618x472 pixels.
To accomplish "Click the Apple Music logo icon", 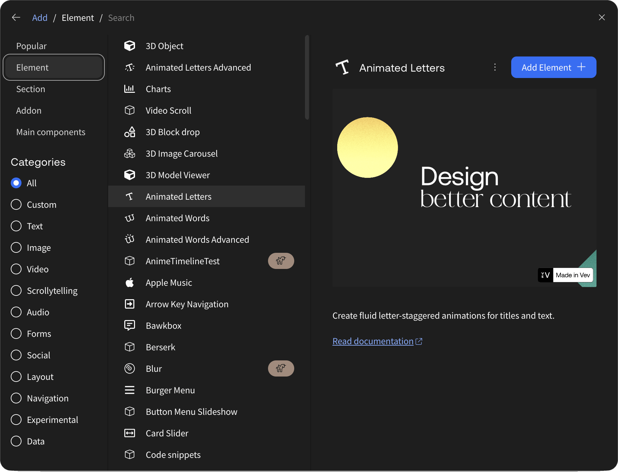I will click(x=129, y=283).
